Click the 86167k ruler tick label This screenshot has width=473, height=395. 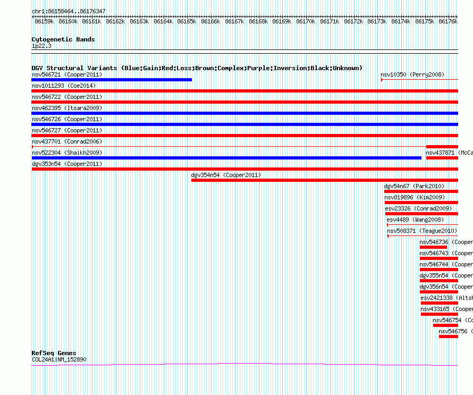point(234,21)
